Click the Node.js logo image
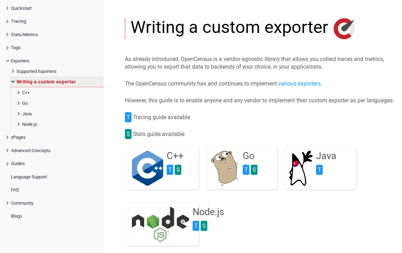The image size is (402, 253). (x=160, y=224)
